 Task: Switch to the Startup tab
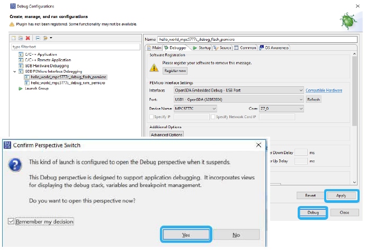click(x=201, y=48)
